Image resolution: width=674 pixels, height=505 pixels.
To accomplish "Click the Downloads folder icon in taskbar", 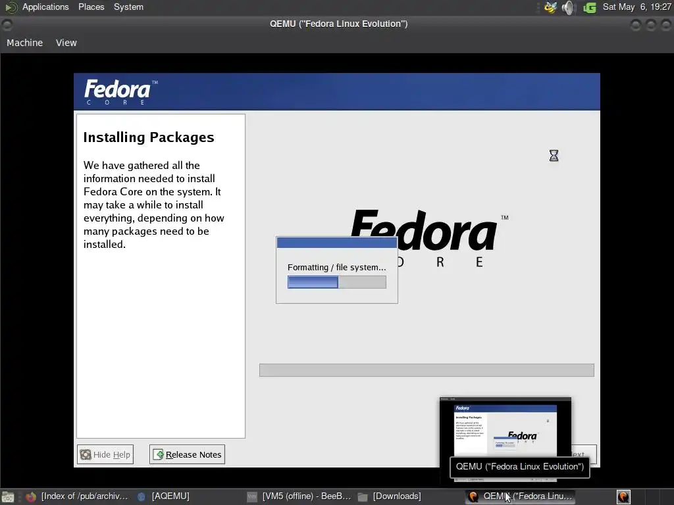I will (x=363, y=497).
